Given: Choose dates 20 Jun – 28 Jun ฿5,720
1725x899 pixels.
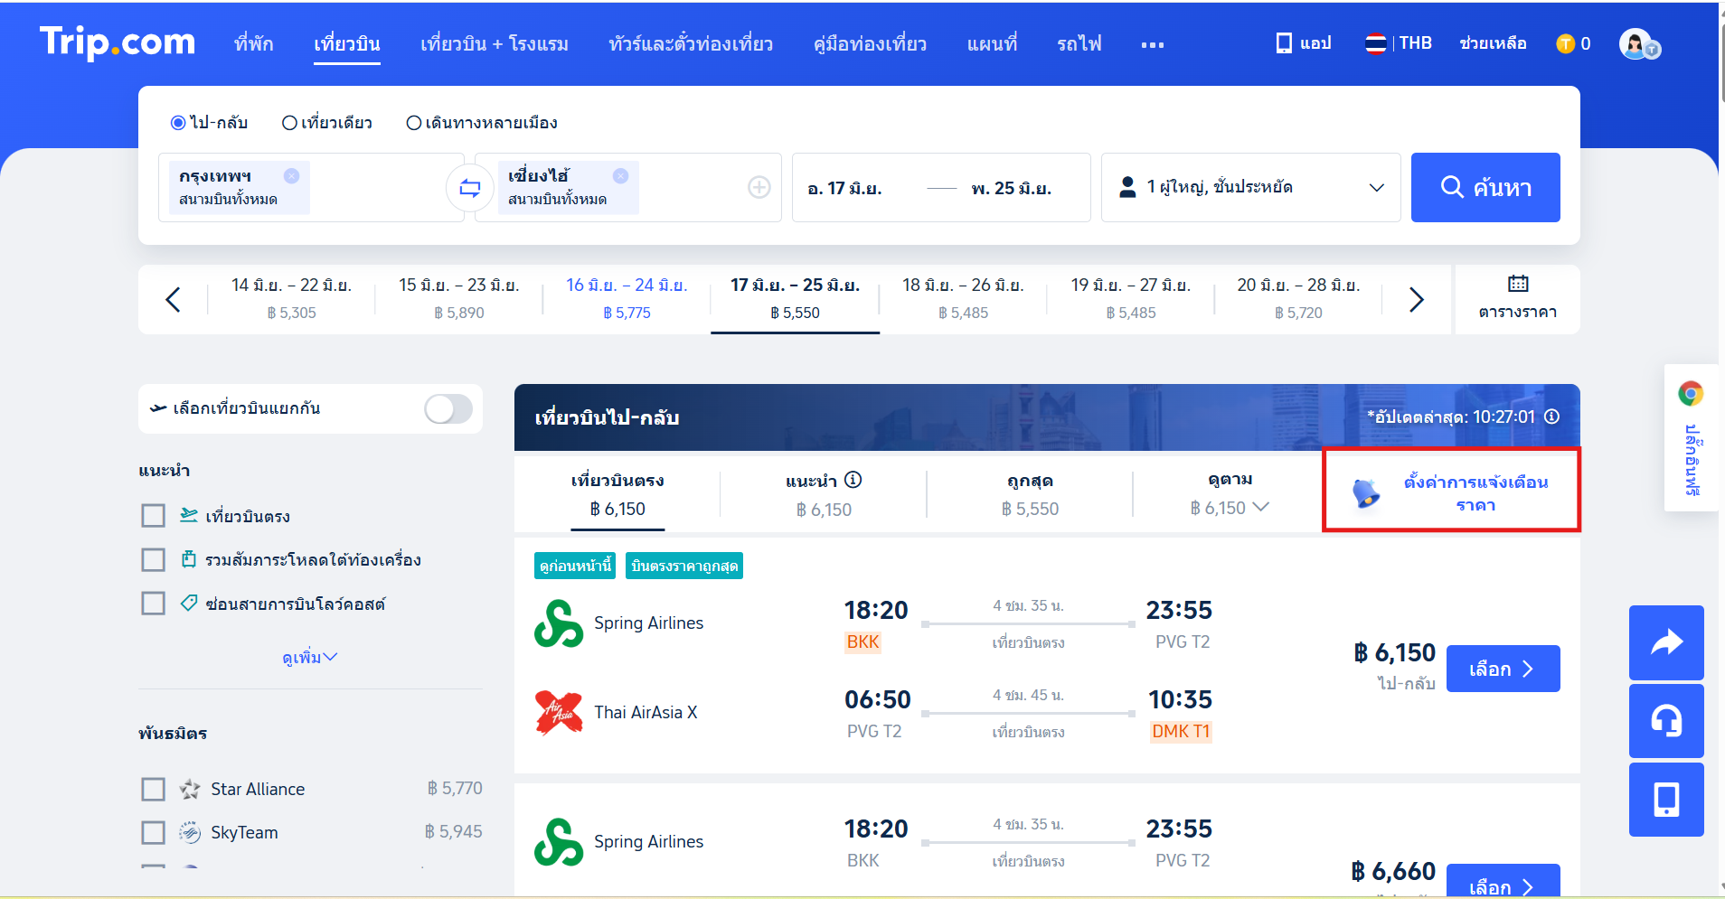Looking at the screenshot, I should pyautogui.click(x=1298, y=299).
